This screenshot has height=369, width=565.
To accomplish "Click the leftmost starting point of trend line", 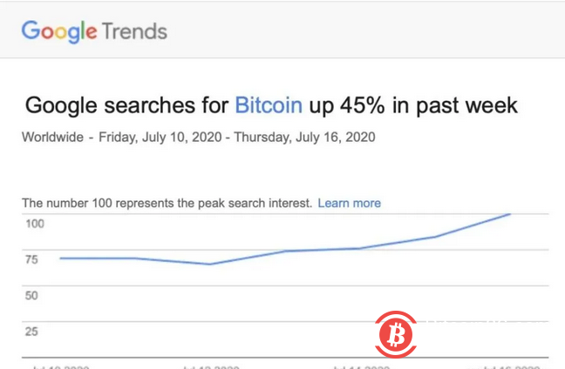I will (x=60, y=258).
